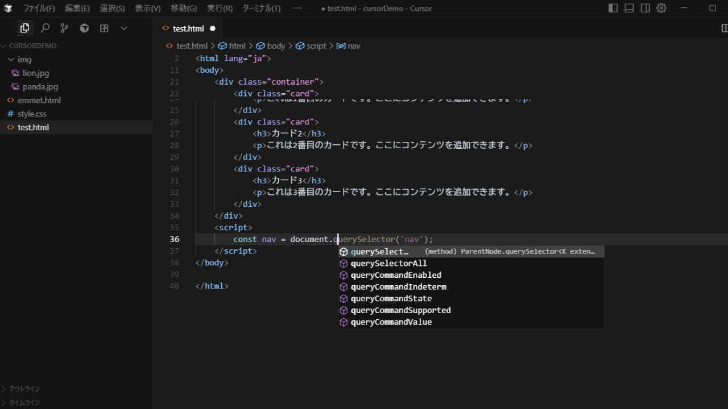Toggle the primary sidebar layout icon
The image size is (728, 409).
[x=613, y=9]
